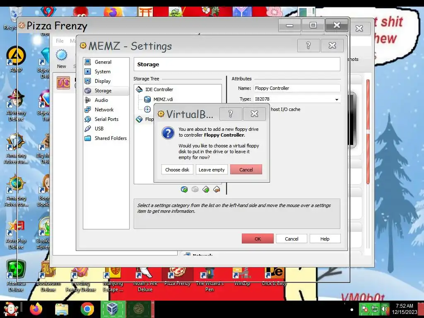Open the AstroPop Deluxe desktop shortcut

click(16, 234)
